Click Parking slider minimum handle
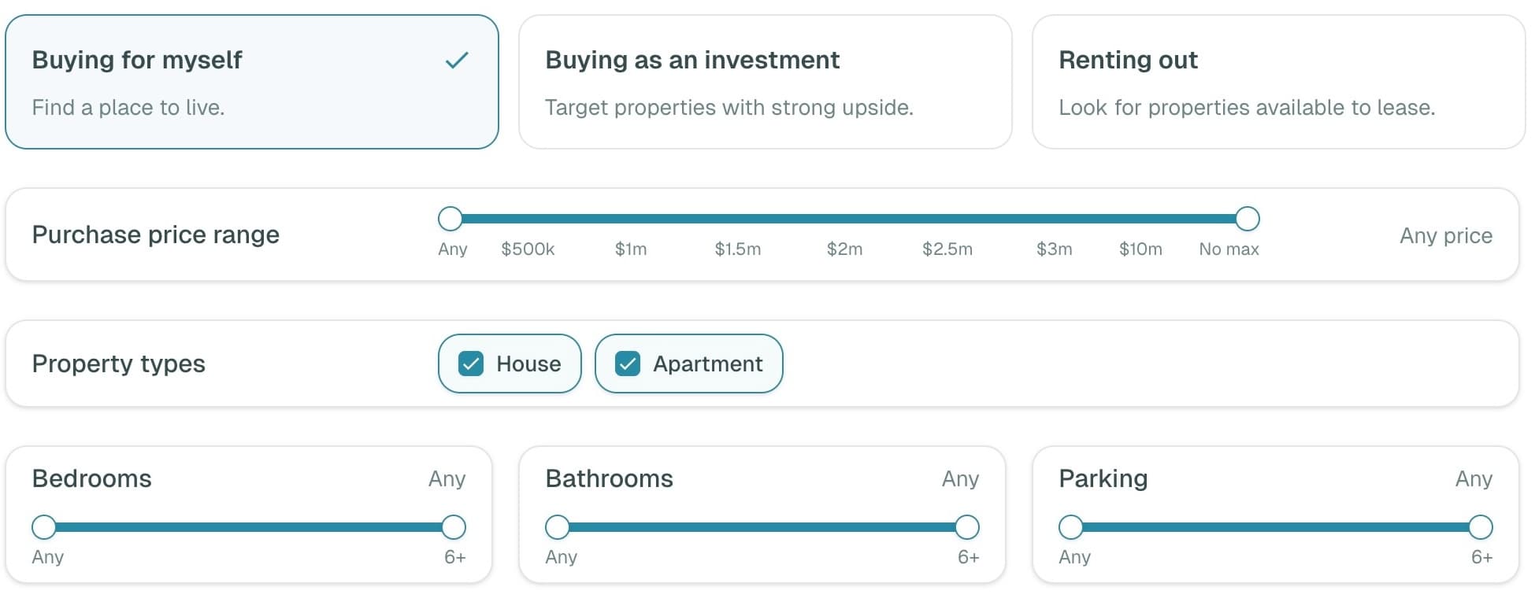 [1071, 527]
